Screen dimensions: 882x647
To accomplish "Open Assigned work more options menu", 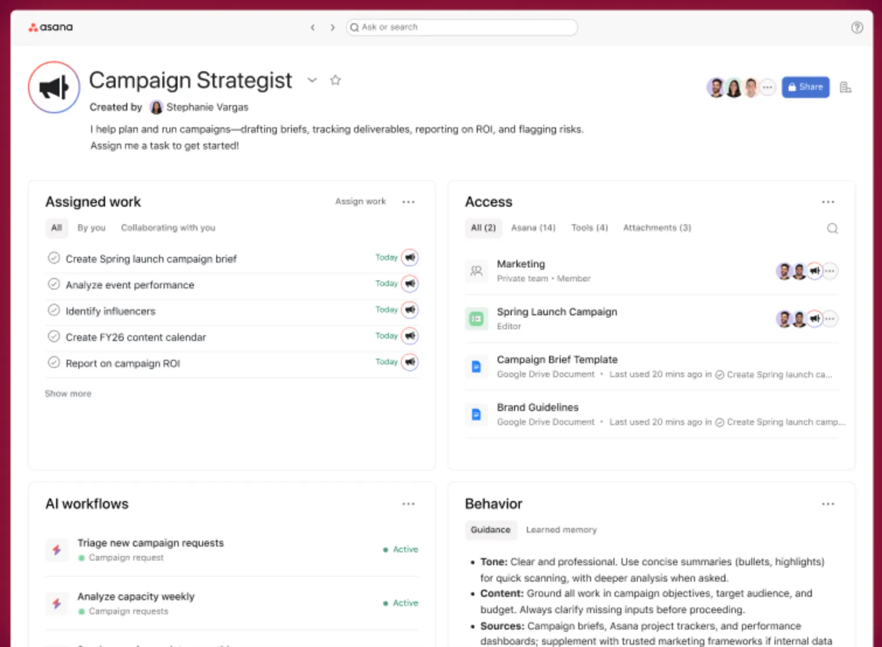I will click(x=408, y=202).
